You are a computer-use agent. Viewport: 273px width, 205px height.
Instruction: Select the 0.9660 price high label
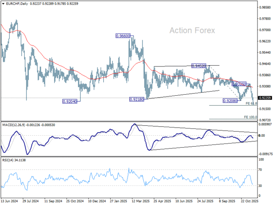coord(123,36)
